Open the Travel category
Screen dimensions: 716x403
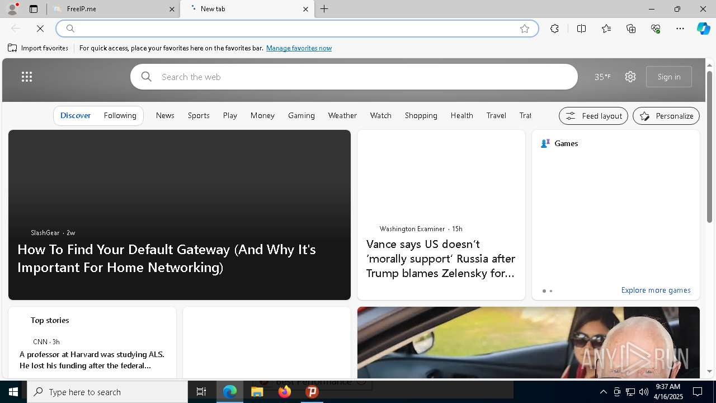click(496, 115)
